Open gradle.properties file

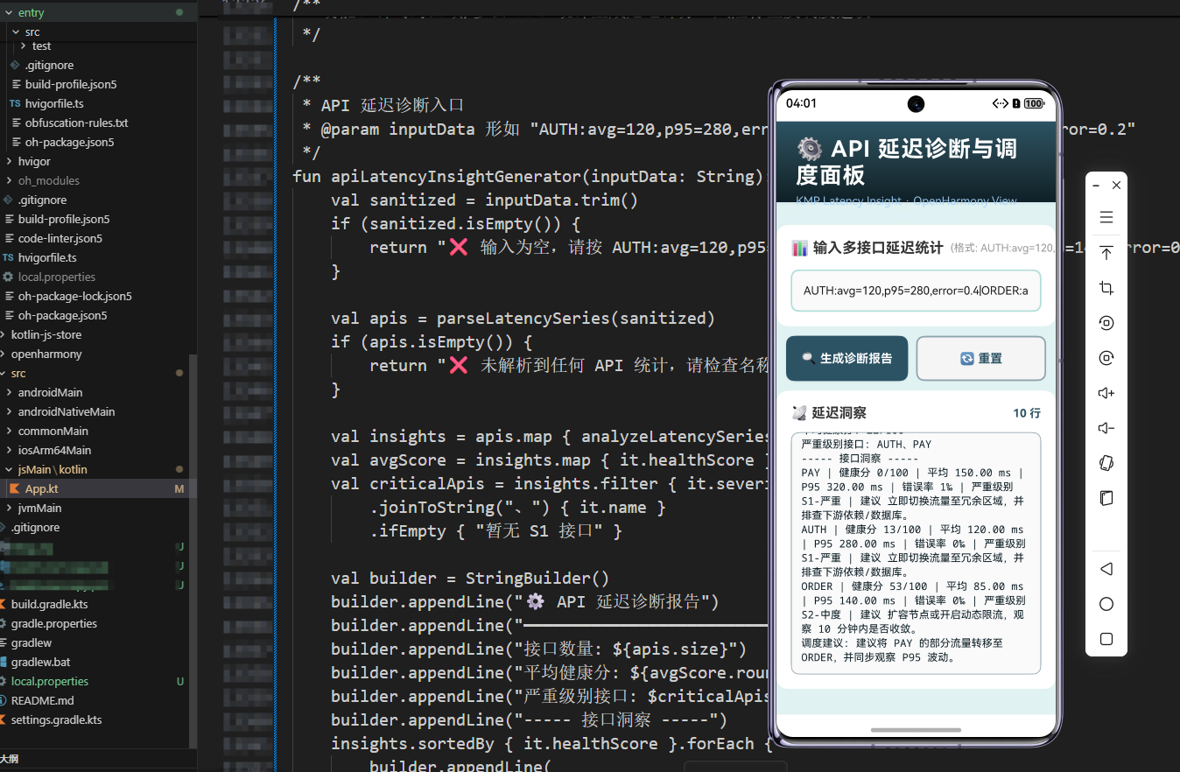(x=54, y=623)
